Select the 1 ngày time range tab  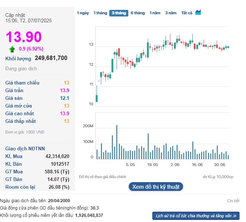point(83,13)
